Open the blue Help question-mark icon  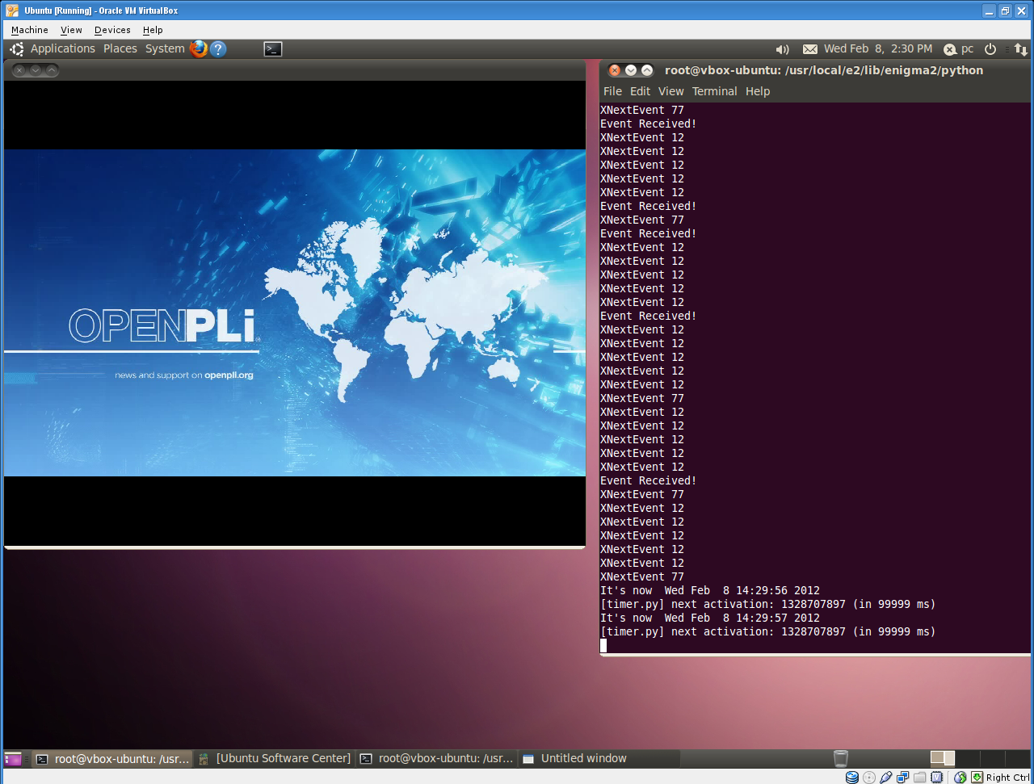(218, 49)
